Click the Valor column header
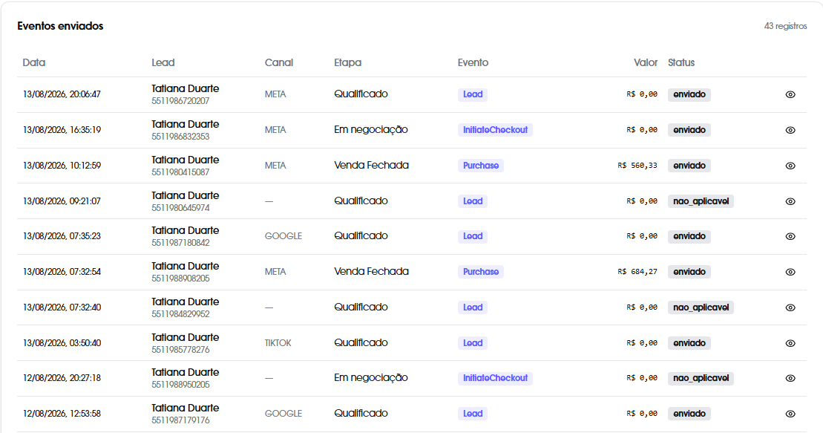The image size is (823, 433). 646,62
